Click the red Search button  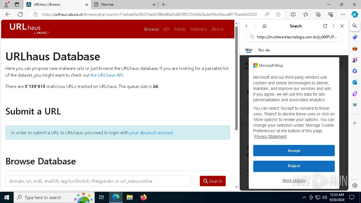click(213, 181)
